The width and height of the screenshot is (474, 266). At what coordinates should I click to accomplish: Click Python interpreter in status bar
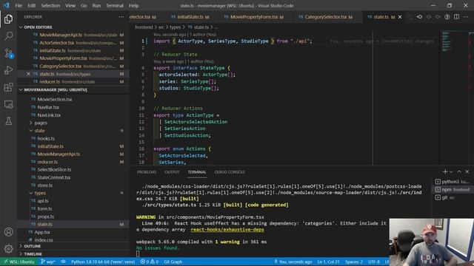tap(103, 262)
